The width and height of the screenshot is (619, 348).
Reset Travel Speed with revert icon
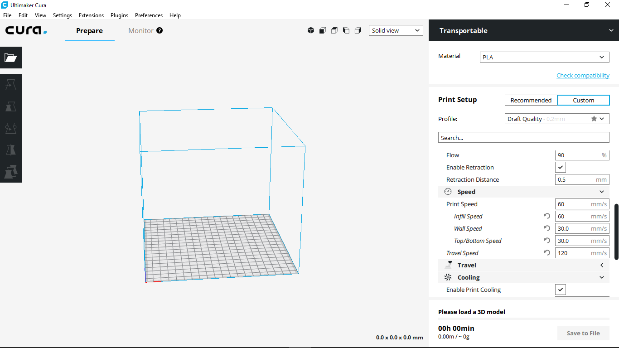[547, 253]
